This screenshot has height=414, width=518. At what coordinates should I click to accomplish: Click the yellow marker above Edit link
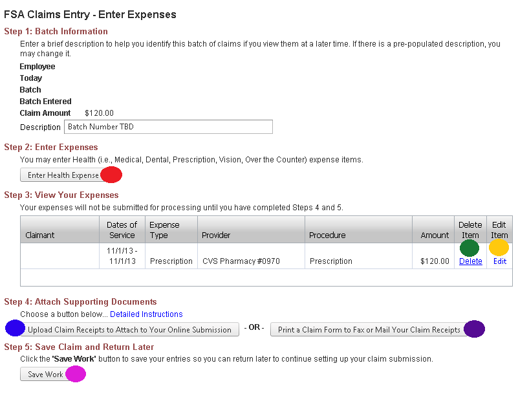499,248
